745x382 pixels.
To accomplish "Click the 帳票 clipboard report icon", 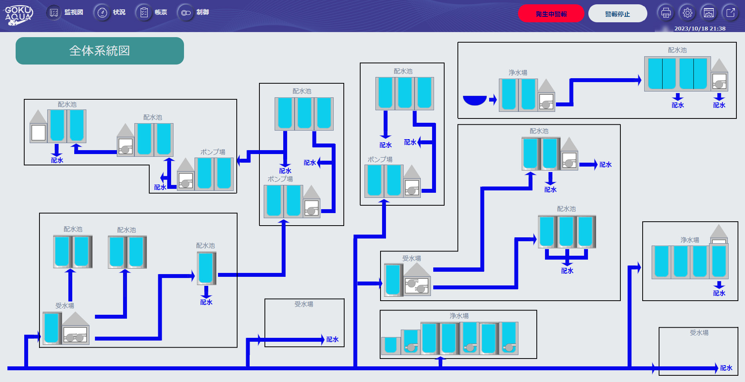I will tap(144, 13).
